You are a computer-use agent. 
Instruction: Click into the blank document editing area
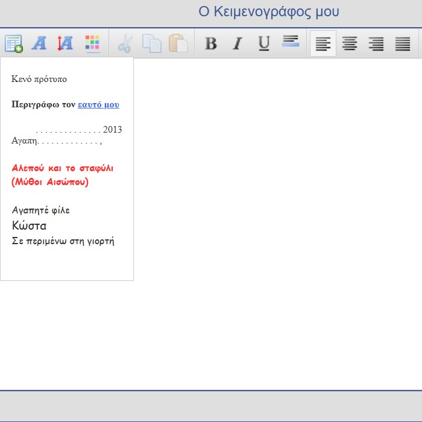[x=277, y=224]
